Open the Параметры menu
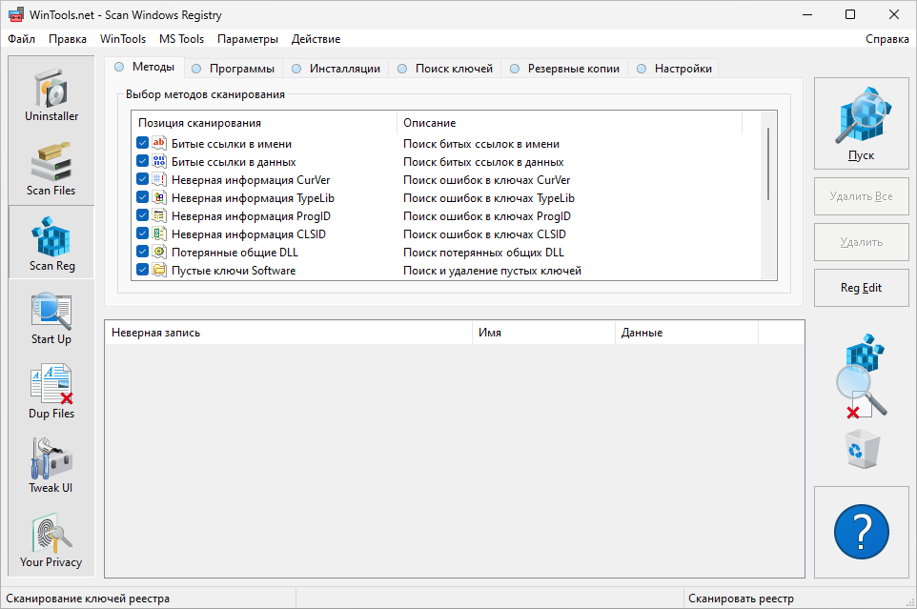917x609 pixels. click(247, 39)
